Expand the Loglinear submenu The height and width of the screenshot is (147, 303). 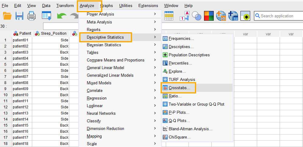click(120, 106)
